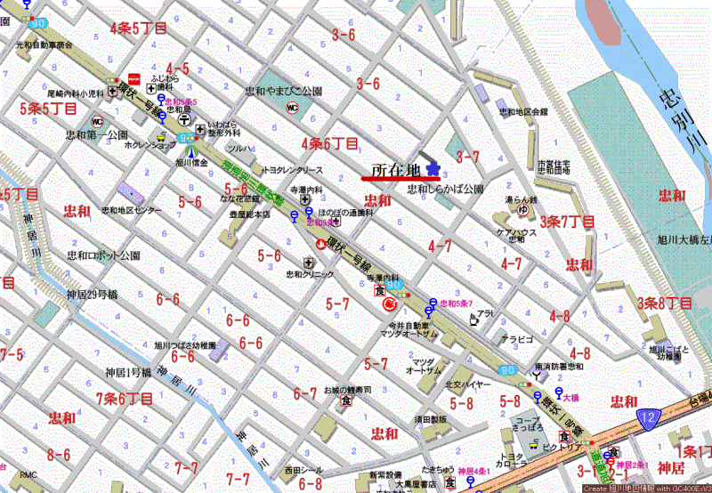Screen dimensions: 712x493
Task: Click the トヨタレンタリース label
Action: (293, 170)
